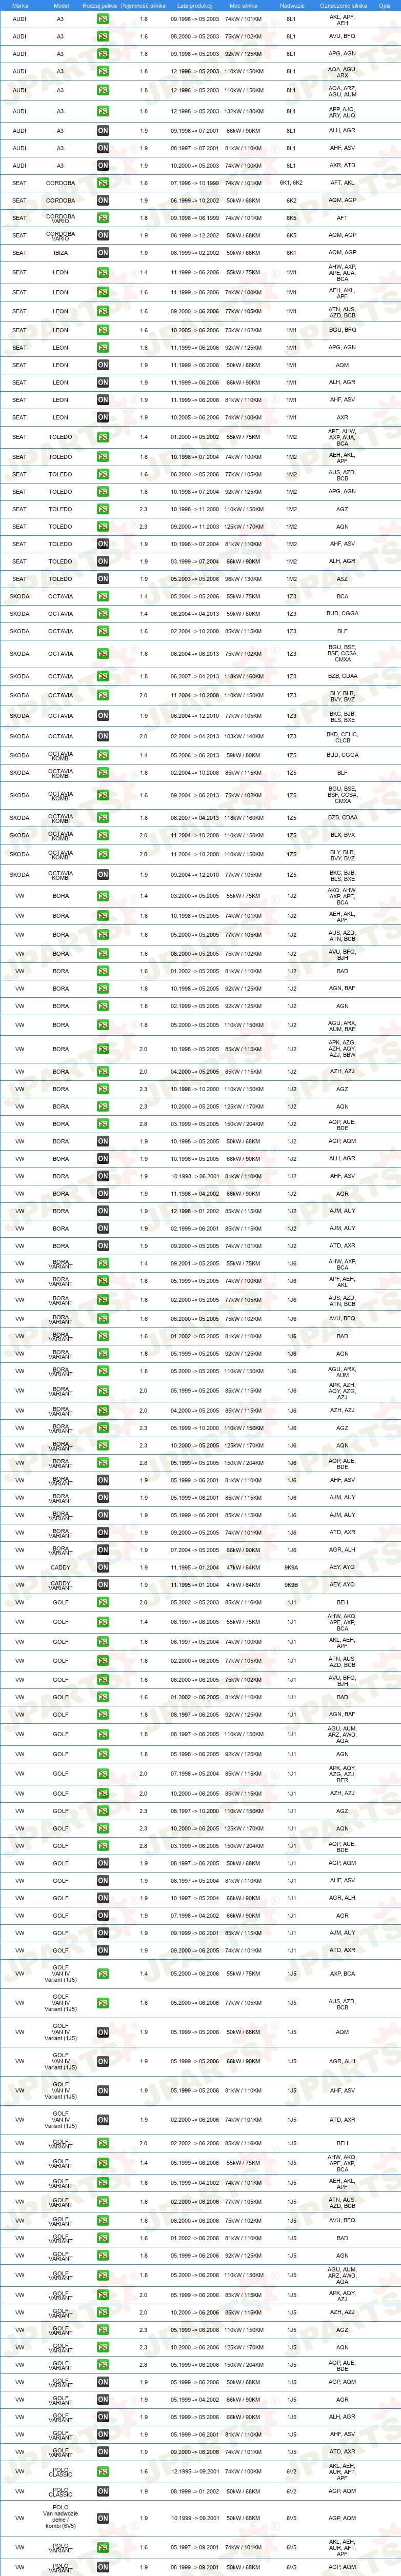Select diesel ON icon in Polo Classic 1.9 row
Image resolution: width=401 pixels, height=2576 pixels.
click(103, 2492)
